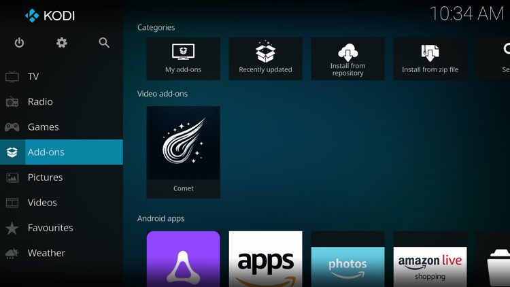Image resolution: width=510 pixels, height=287 pixels.
Task: Open the Pictures menu item
Action: coord(61,178)
